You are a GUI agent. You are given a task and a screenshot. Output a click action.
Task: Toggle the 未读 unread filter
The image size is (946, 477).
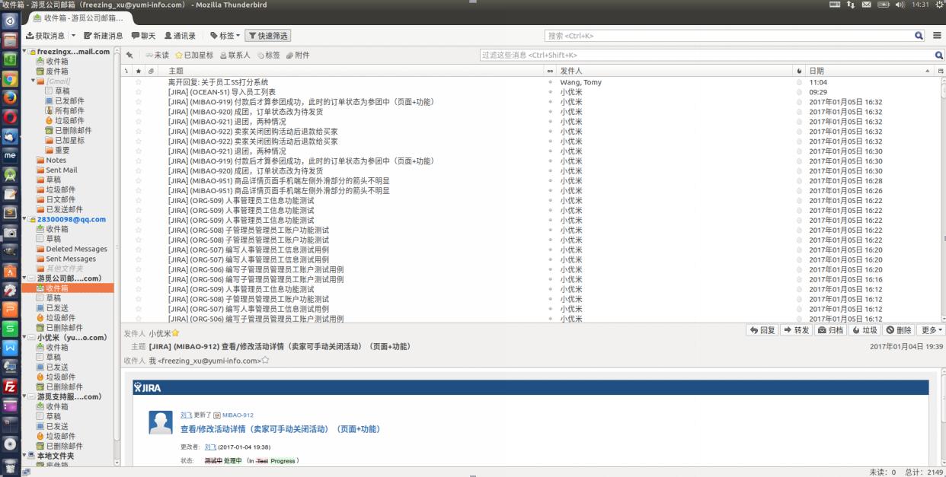158,55
